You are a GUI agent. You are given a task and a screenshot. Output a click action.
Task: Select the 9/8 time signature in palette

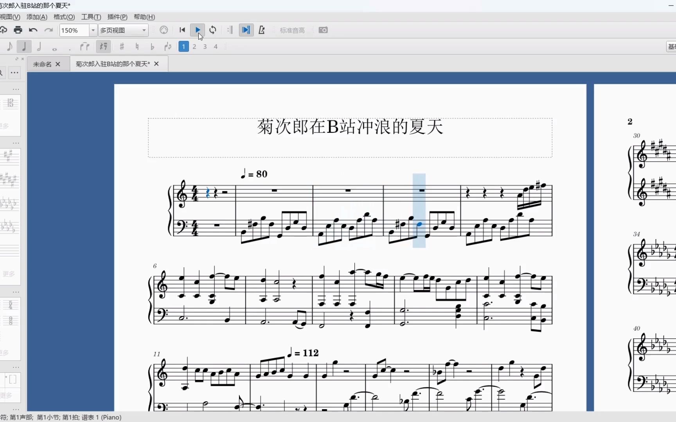point(11,321)
